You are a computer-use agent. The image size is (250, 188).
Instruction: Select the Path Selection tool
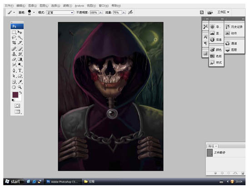[x=14, y=76]
